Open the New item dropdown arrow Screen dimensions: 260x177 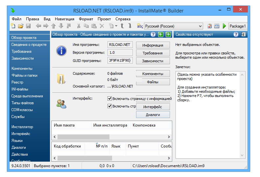click(x=116, y=26)
